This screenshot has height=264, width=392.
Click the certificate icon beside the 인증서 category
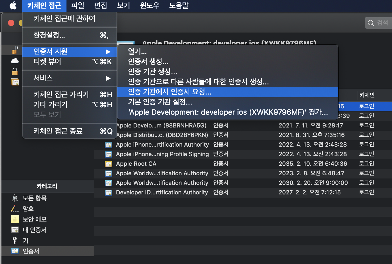15,251
